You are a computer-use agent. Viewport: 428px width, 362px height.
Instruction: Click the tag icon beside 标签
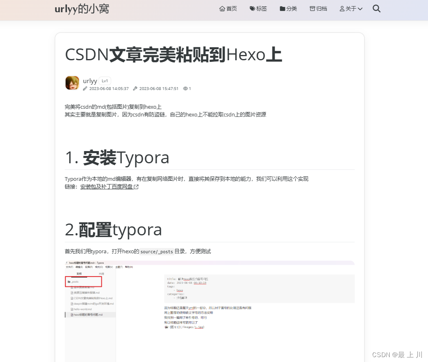pos(252,9)
